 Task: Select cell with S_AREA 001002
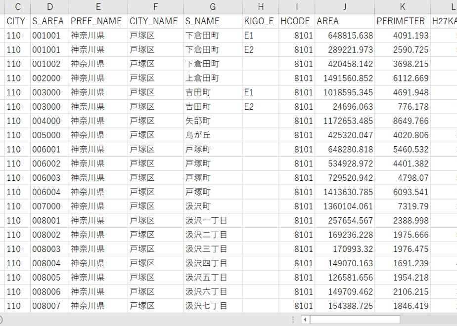coord(50,64)
